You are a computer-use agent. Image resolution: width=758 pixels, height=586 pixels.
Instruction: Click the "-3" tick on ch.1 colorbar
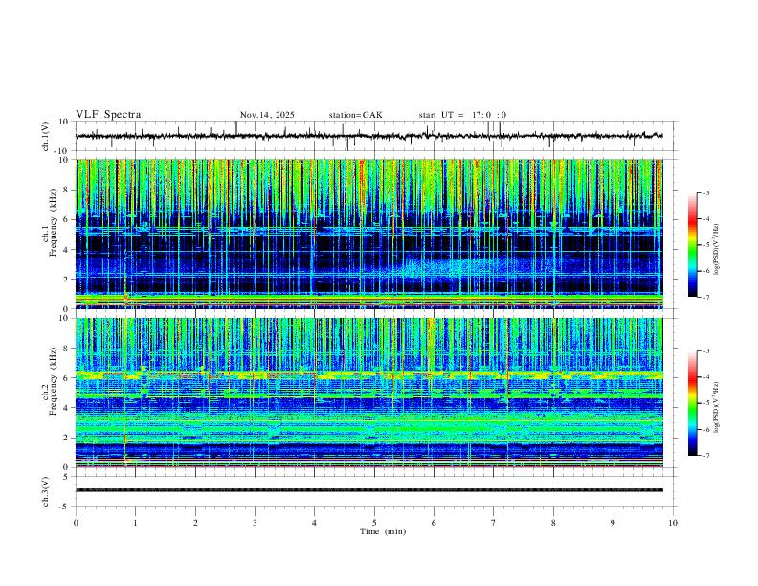tap(705, 192)
